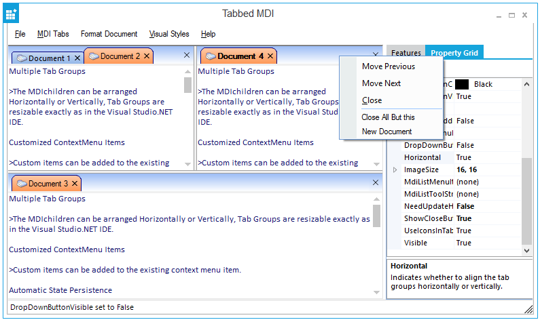This screenshot has width=540, height=320.
Task: Close the Document 4 tab with its X
Action: point(270,56)
